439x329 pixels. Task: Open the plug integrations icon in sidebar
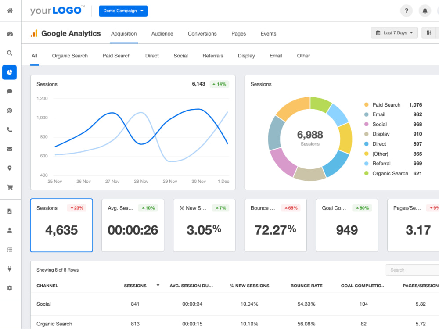10,268
